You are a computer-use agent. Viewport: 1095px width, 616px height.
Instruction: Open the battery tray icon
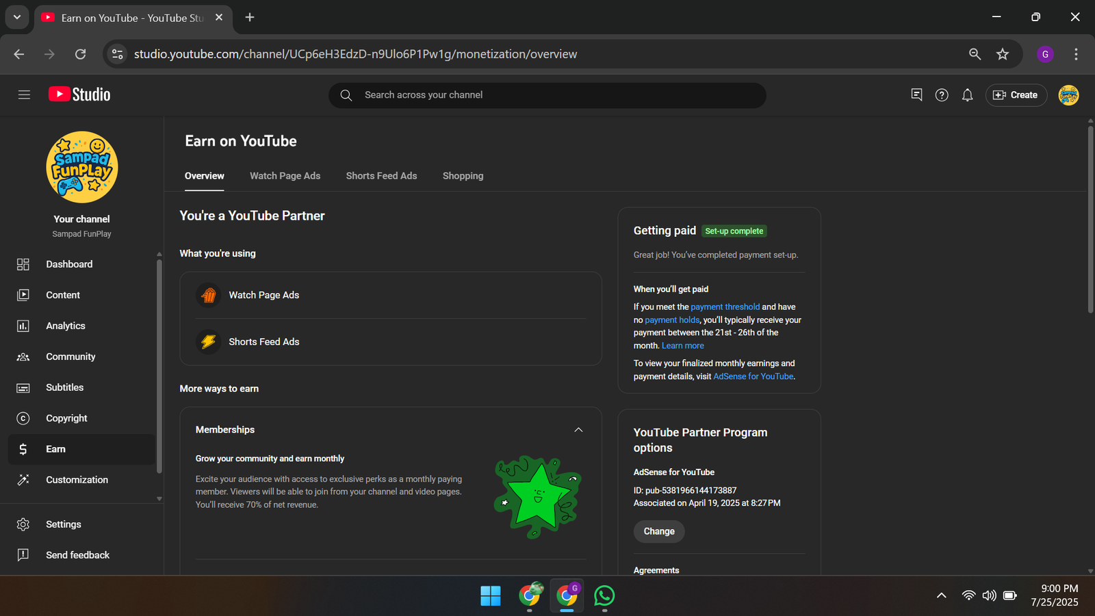(x=1010, y=595)
